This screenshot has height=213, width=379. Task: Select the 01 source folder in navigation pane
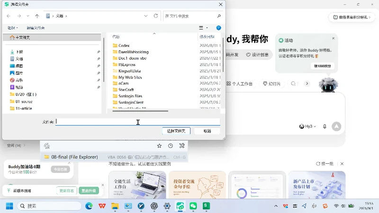(21, 101)
